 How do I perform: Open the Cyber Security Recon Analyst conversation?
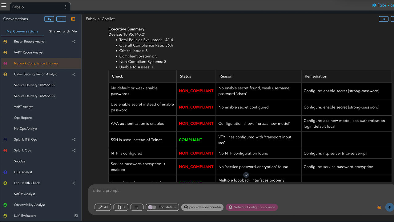[35, 74]
